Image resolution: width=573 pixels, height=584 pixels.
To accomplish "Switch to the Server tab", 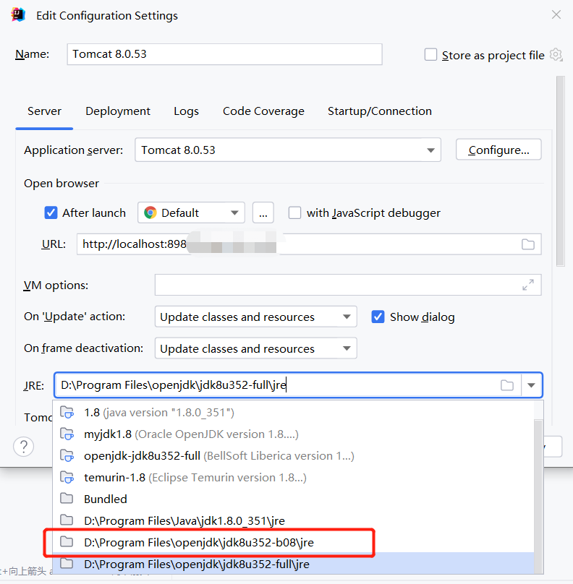I will coord(44,111).
